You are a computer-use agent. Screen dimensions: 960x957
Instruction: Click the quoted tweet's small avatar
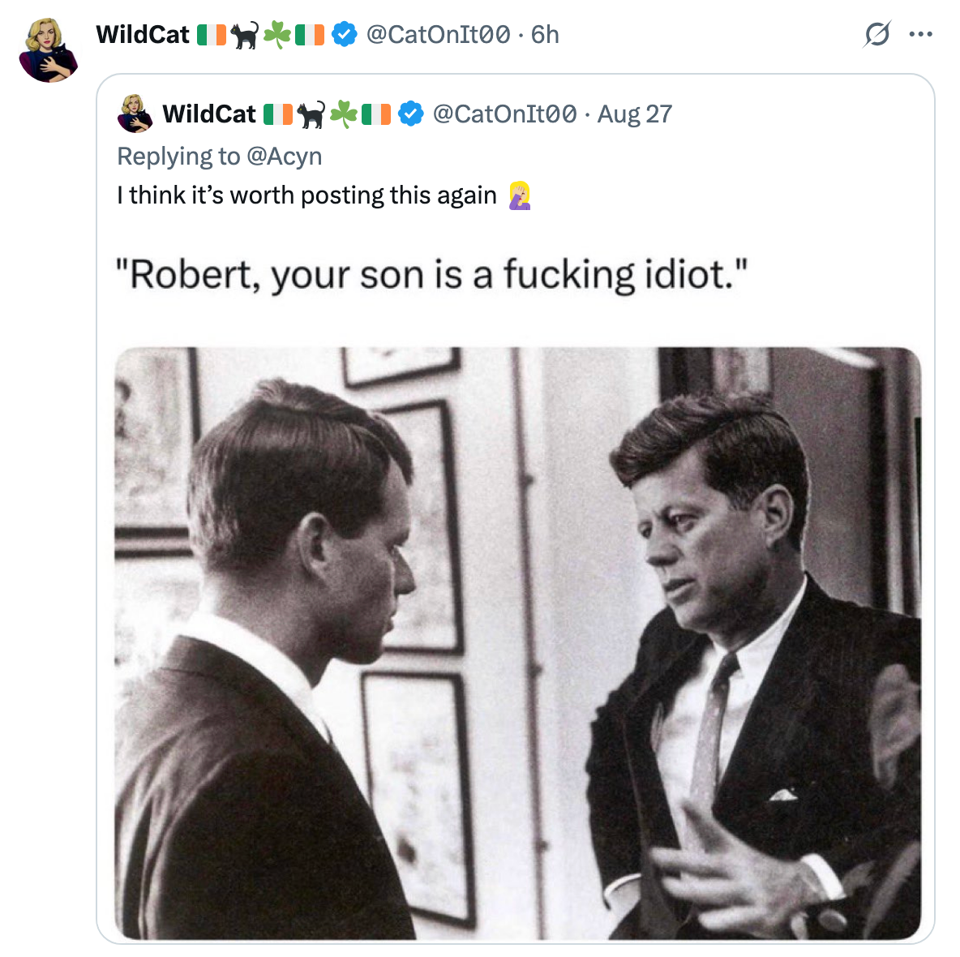click(x=135, y=114)
